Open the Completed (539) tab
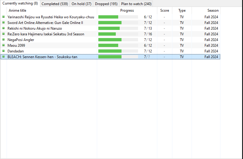 [x=55, y=4]
